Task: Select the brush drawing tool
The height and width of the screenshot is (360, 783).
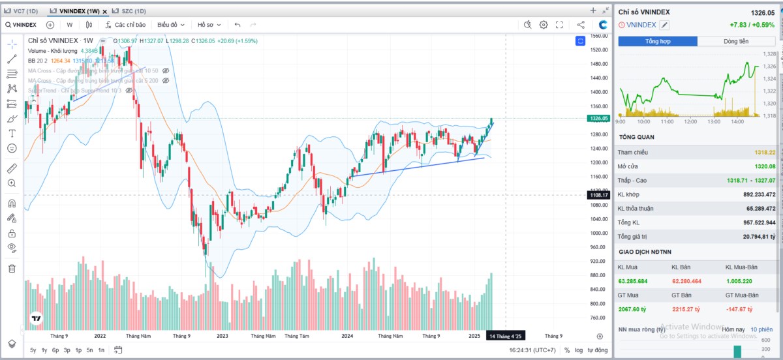Action: click(12, 119)
